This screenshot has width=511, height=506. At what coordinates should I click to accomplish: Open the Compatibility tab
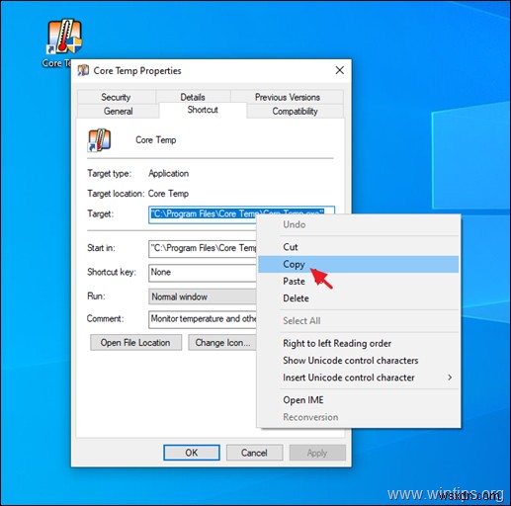tap(295, 111)
